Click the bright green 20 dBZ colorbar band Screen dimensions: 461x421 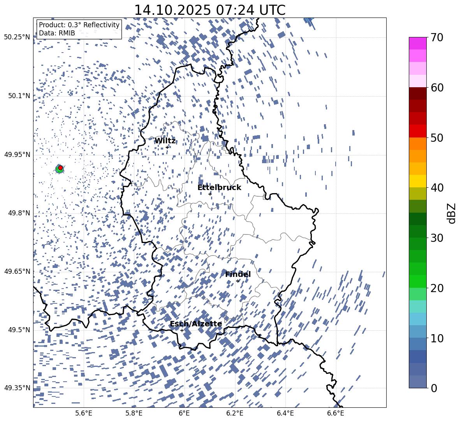pos(417,281)
